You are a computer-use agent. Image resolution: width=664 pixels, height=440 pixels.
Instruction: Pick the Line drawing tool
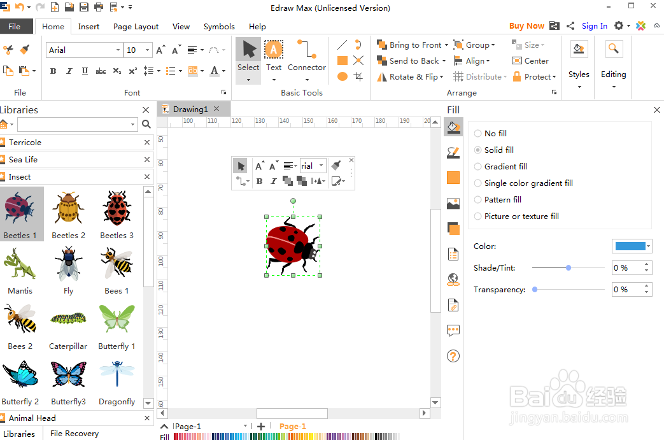click(x=342, y=45)
